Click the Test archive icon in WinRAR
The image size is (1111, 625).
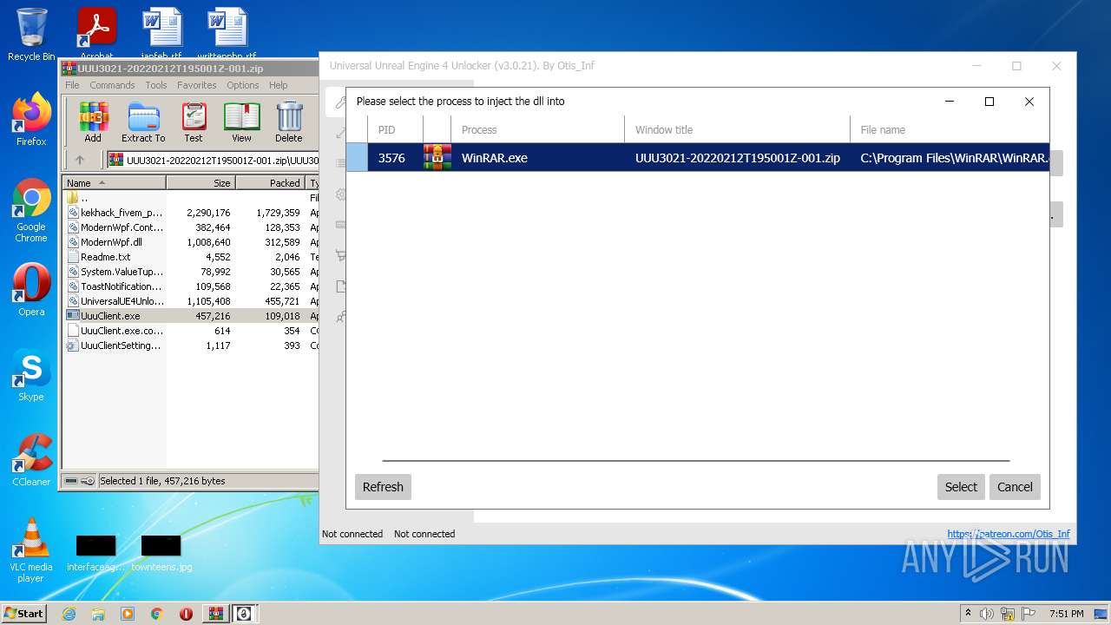pyautogui.click(x=194, y=122)
